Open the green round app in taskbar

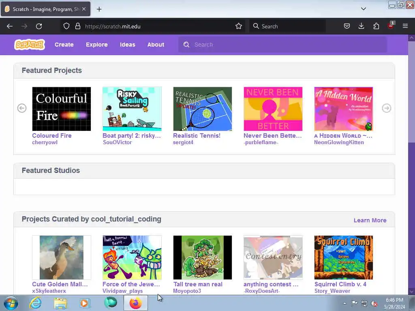(110, 302)
